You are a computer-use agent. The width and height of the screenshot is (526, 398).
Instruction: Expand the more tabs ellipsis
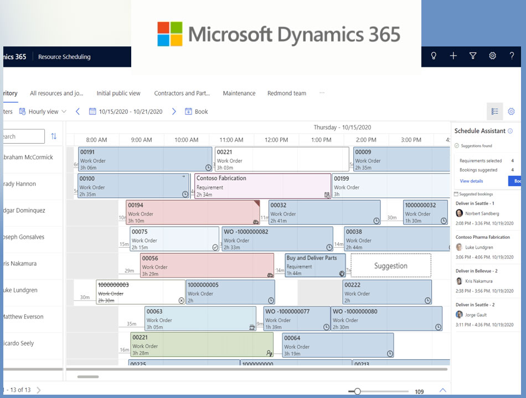322,93
